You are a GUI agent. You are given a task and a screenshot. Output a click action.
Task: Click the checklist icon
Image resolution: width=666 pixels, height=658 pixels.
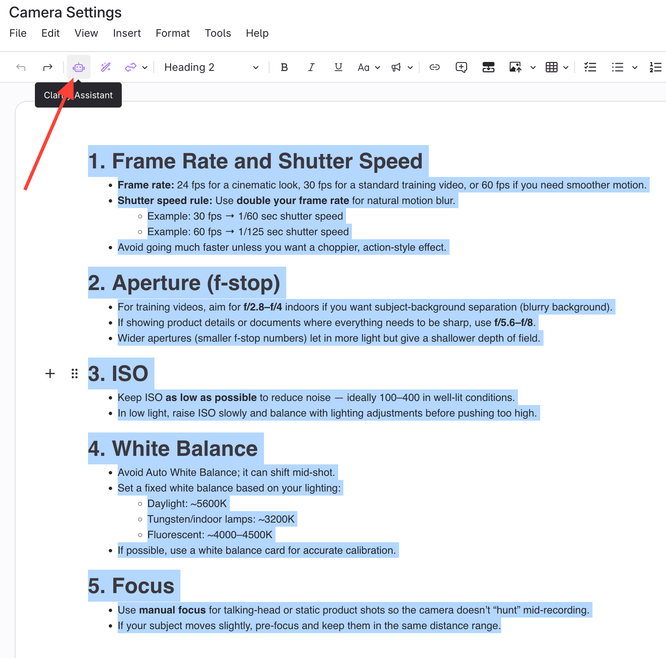click(x=590, y=67)
